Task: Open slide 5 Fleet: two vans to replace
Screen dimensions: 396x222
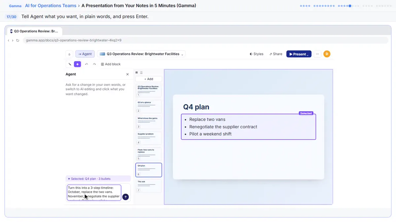Action: [148, 154]
